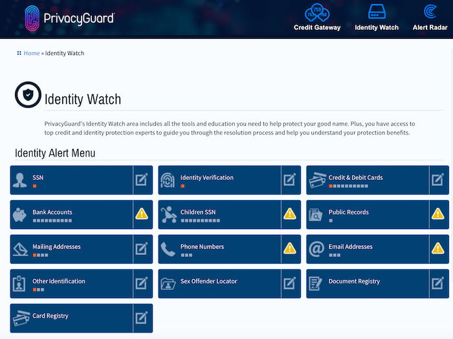Click Public Records warning triangle
The height and width of the screenshot is (339, 453).
437,214
